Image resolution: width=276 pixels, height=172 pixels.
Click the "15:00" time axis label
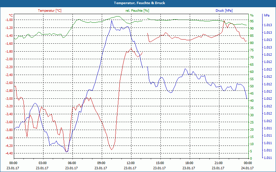(x=160, y=163)
